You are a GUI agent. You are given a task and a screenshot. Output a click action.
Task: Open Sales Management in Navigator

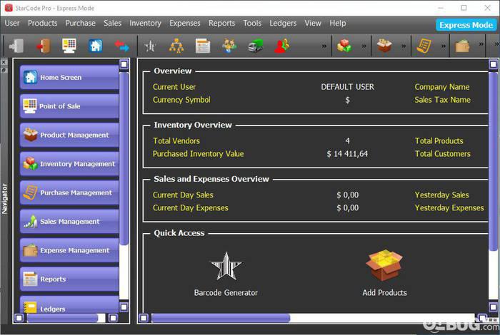[x=69, y=221]
